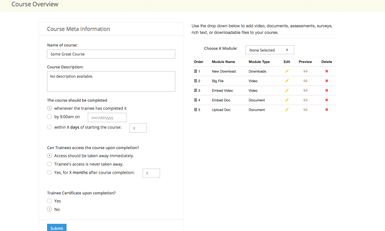385x231 pixels.
Task: Submit the course meta information form
Action: (57, 228)
